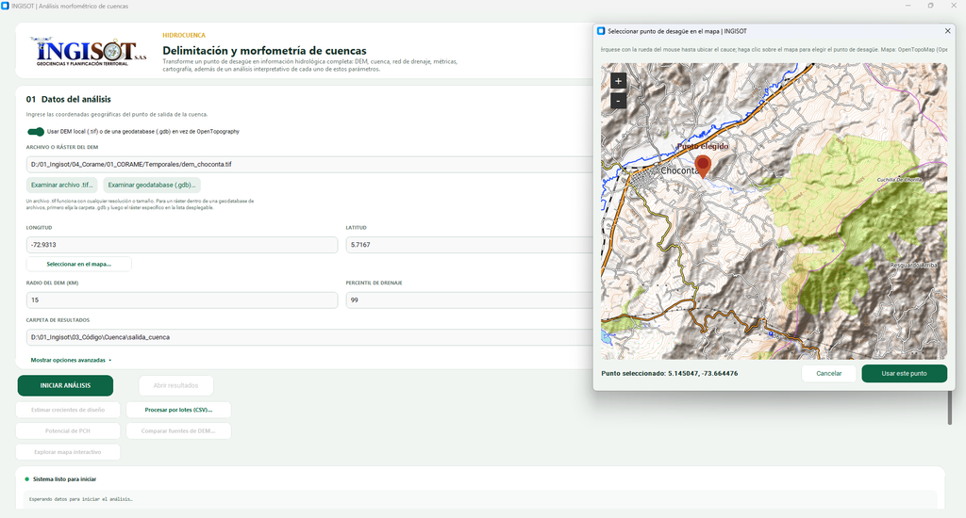This screenshot has width=966, height=518.
Task: Click the dialog's INGISOT title bar icon
Action: [x=601, y=31]
